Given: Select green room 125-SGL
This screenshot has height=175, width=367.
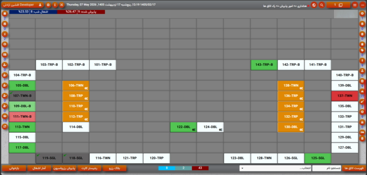Looking at the screenshot, I should 318,158.
